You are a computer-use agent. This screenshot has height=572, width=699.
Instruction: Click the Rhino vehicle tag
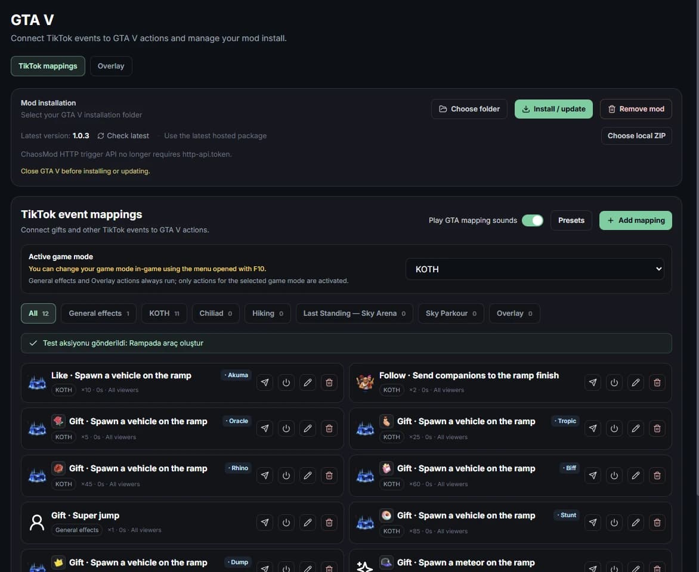pyautogui.click(x=238, y=468)
